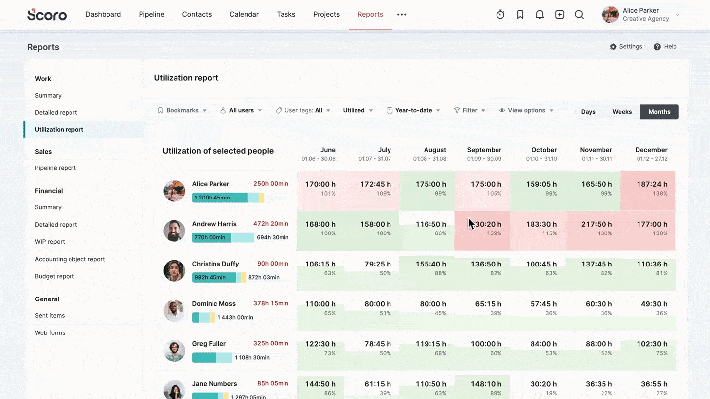Viewport: 710px width, 399px height.
Task: Click the Help question mark icon
Action: (657, 47)
